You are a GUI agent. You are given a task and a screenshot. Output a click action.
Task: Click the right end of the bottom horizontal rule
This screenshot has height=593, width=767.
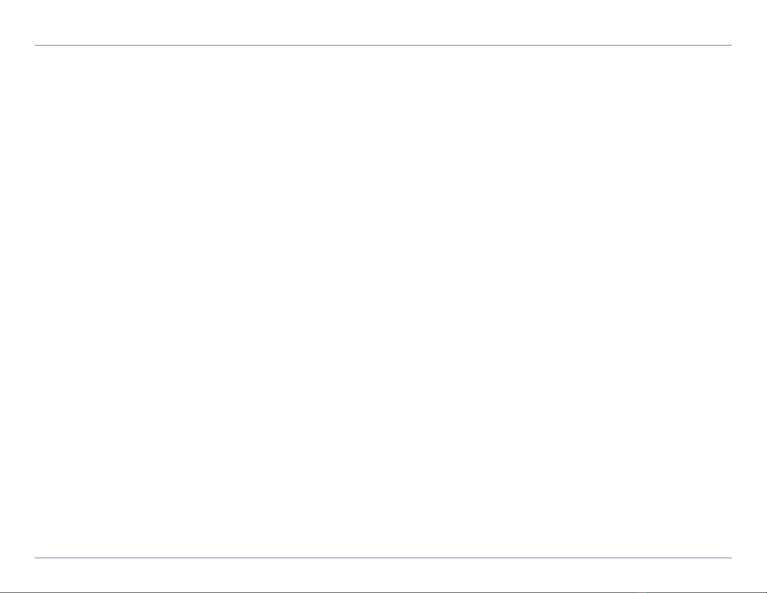[x=730, y=558]
